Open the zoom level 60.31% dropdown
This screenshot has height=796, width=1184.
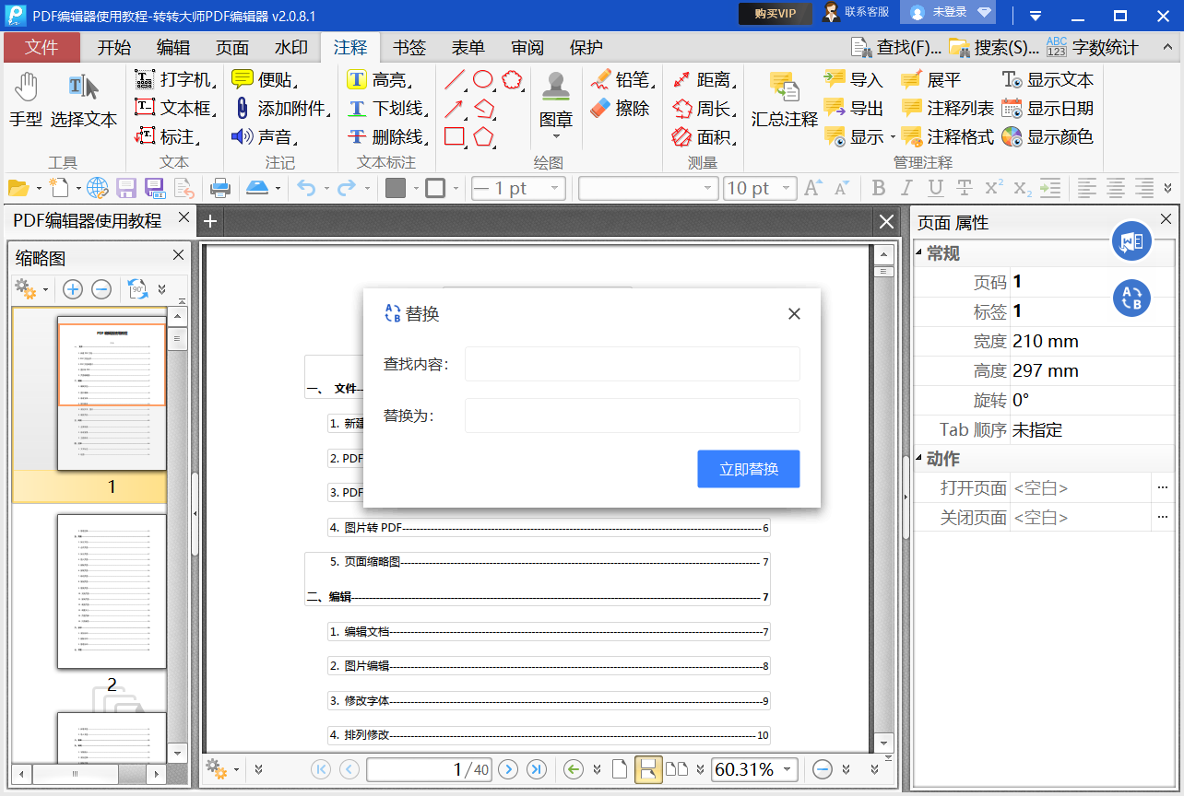tap(787, 769)
